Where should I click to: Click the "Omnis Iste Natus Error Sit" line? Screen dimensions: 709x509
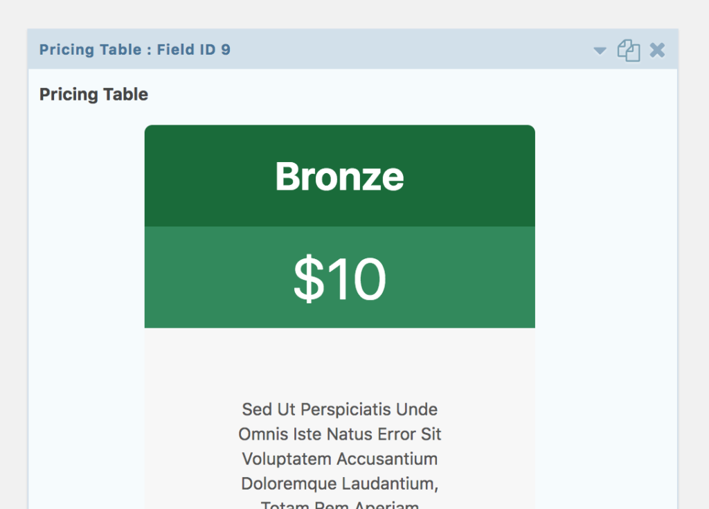click(339, 434)
